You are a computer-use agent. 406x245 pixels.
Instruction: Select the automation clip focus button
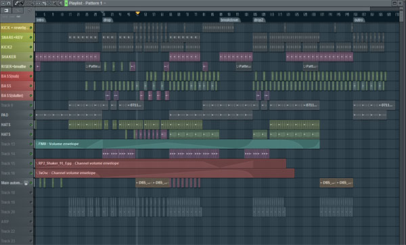click(29, 10)
